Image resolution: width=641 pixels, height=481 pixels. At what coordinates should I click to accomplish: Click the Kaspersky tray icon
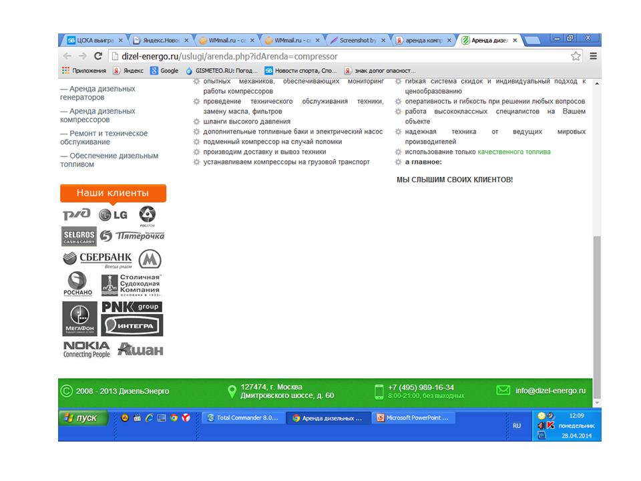[x=551, y=426]
